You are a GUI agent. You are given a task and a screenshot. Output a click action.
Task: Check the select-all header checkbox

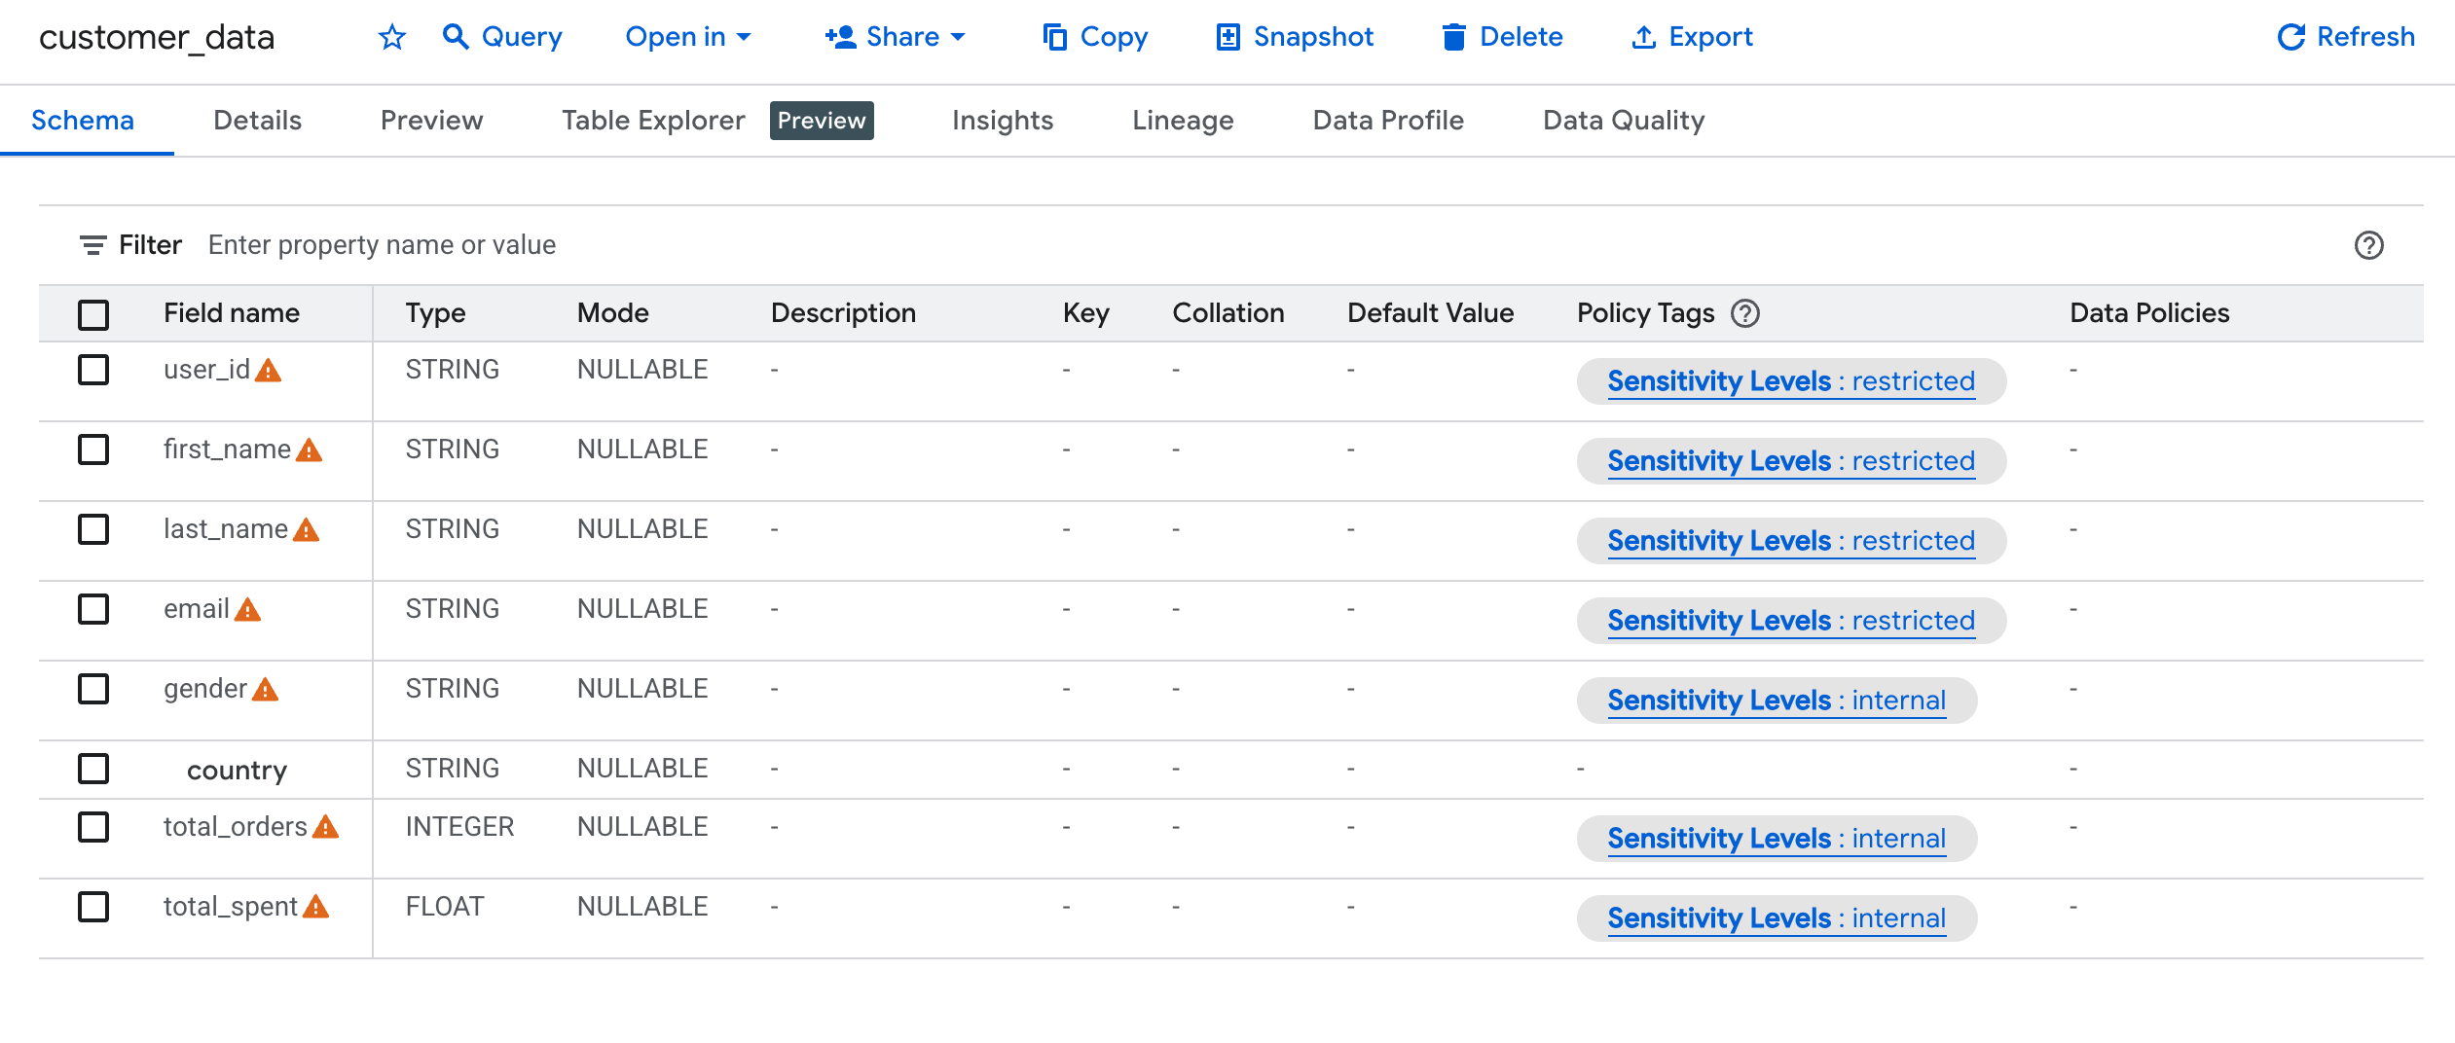[x=93, y=314]
